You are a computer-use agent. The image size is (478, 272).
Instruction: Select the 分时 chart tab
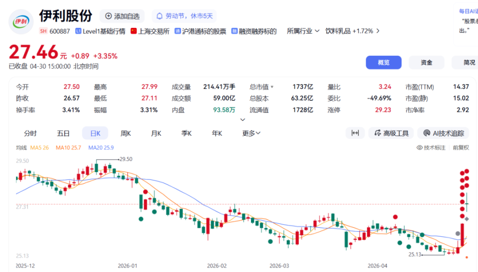click(x=30, y=133)
